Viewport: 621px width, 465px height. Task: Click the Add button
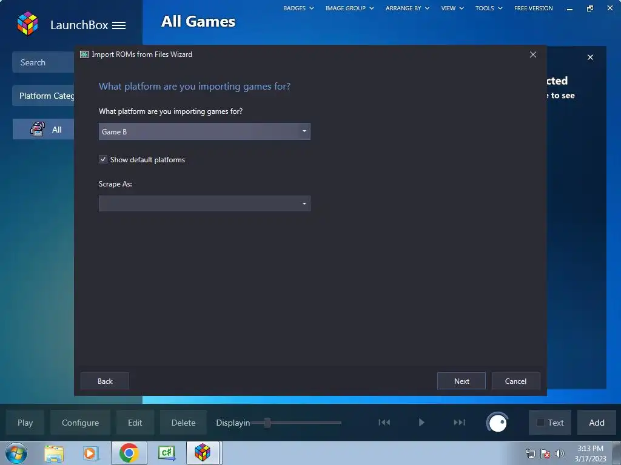(597, 422)
